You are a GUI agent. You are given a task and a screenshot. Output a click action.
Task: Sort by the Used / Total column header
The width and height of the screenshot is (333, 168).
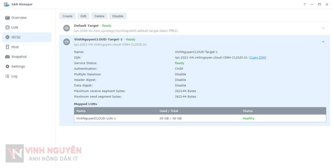[x=169, y=111]
